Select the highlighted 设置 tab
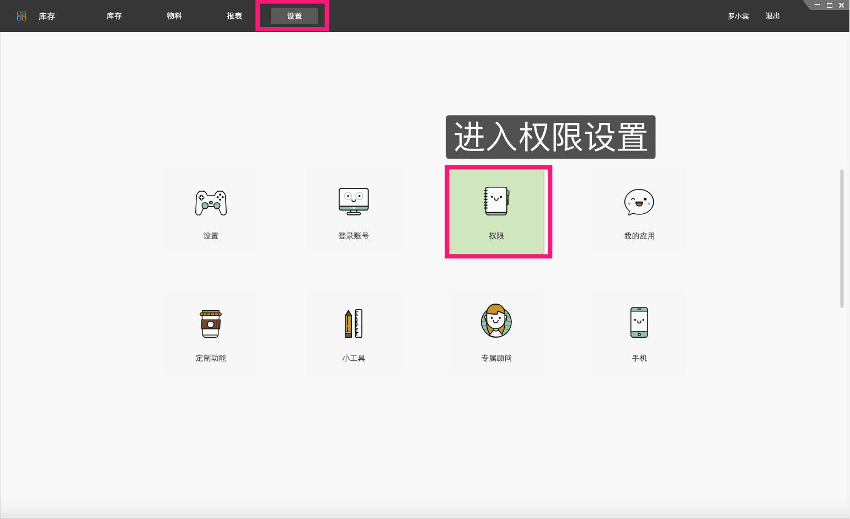The image size is (850, 519). (x=293, y=16)
